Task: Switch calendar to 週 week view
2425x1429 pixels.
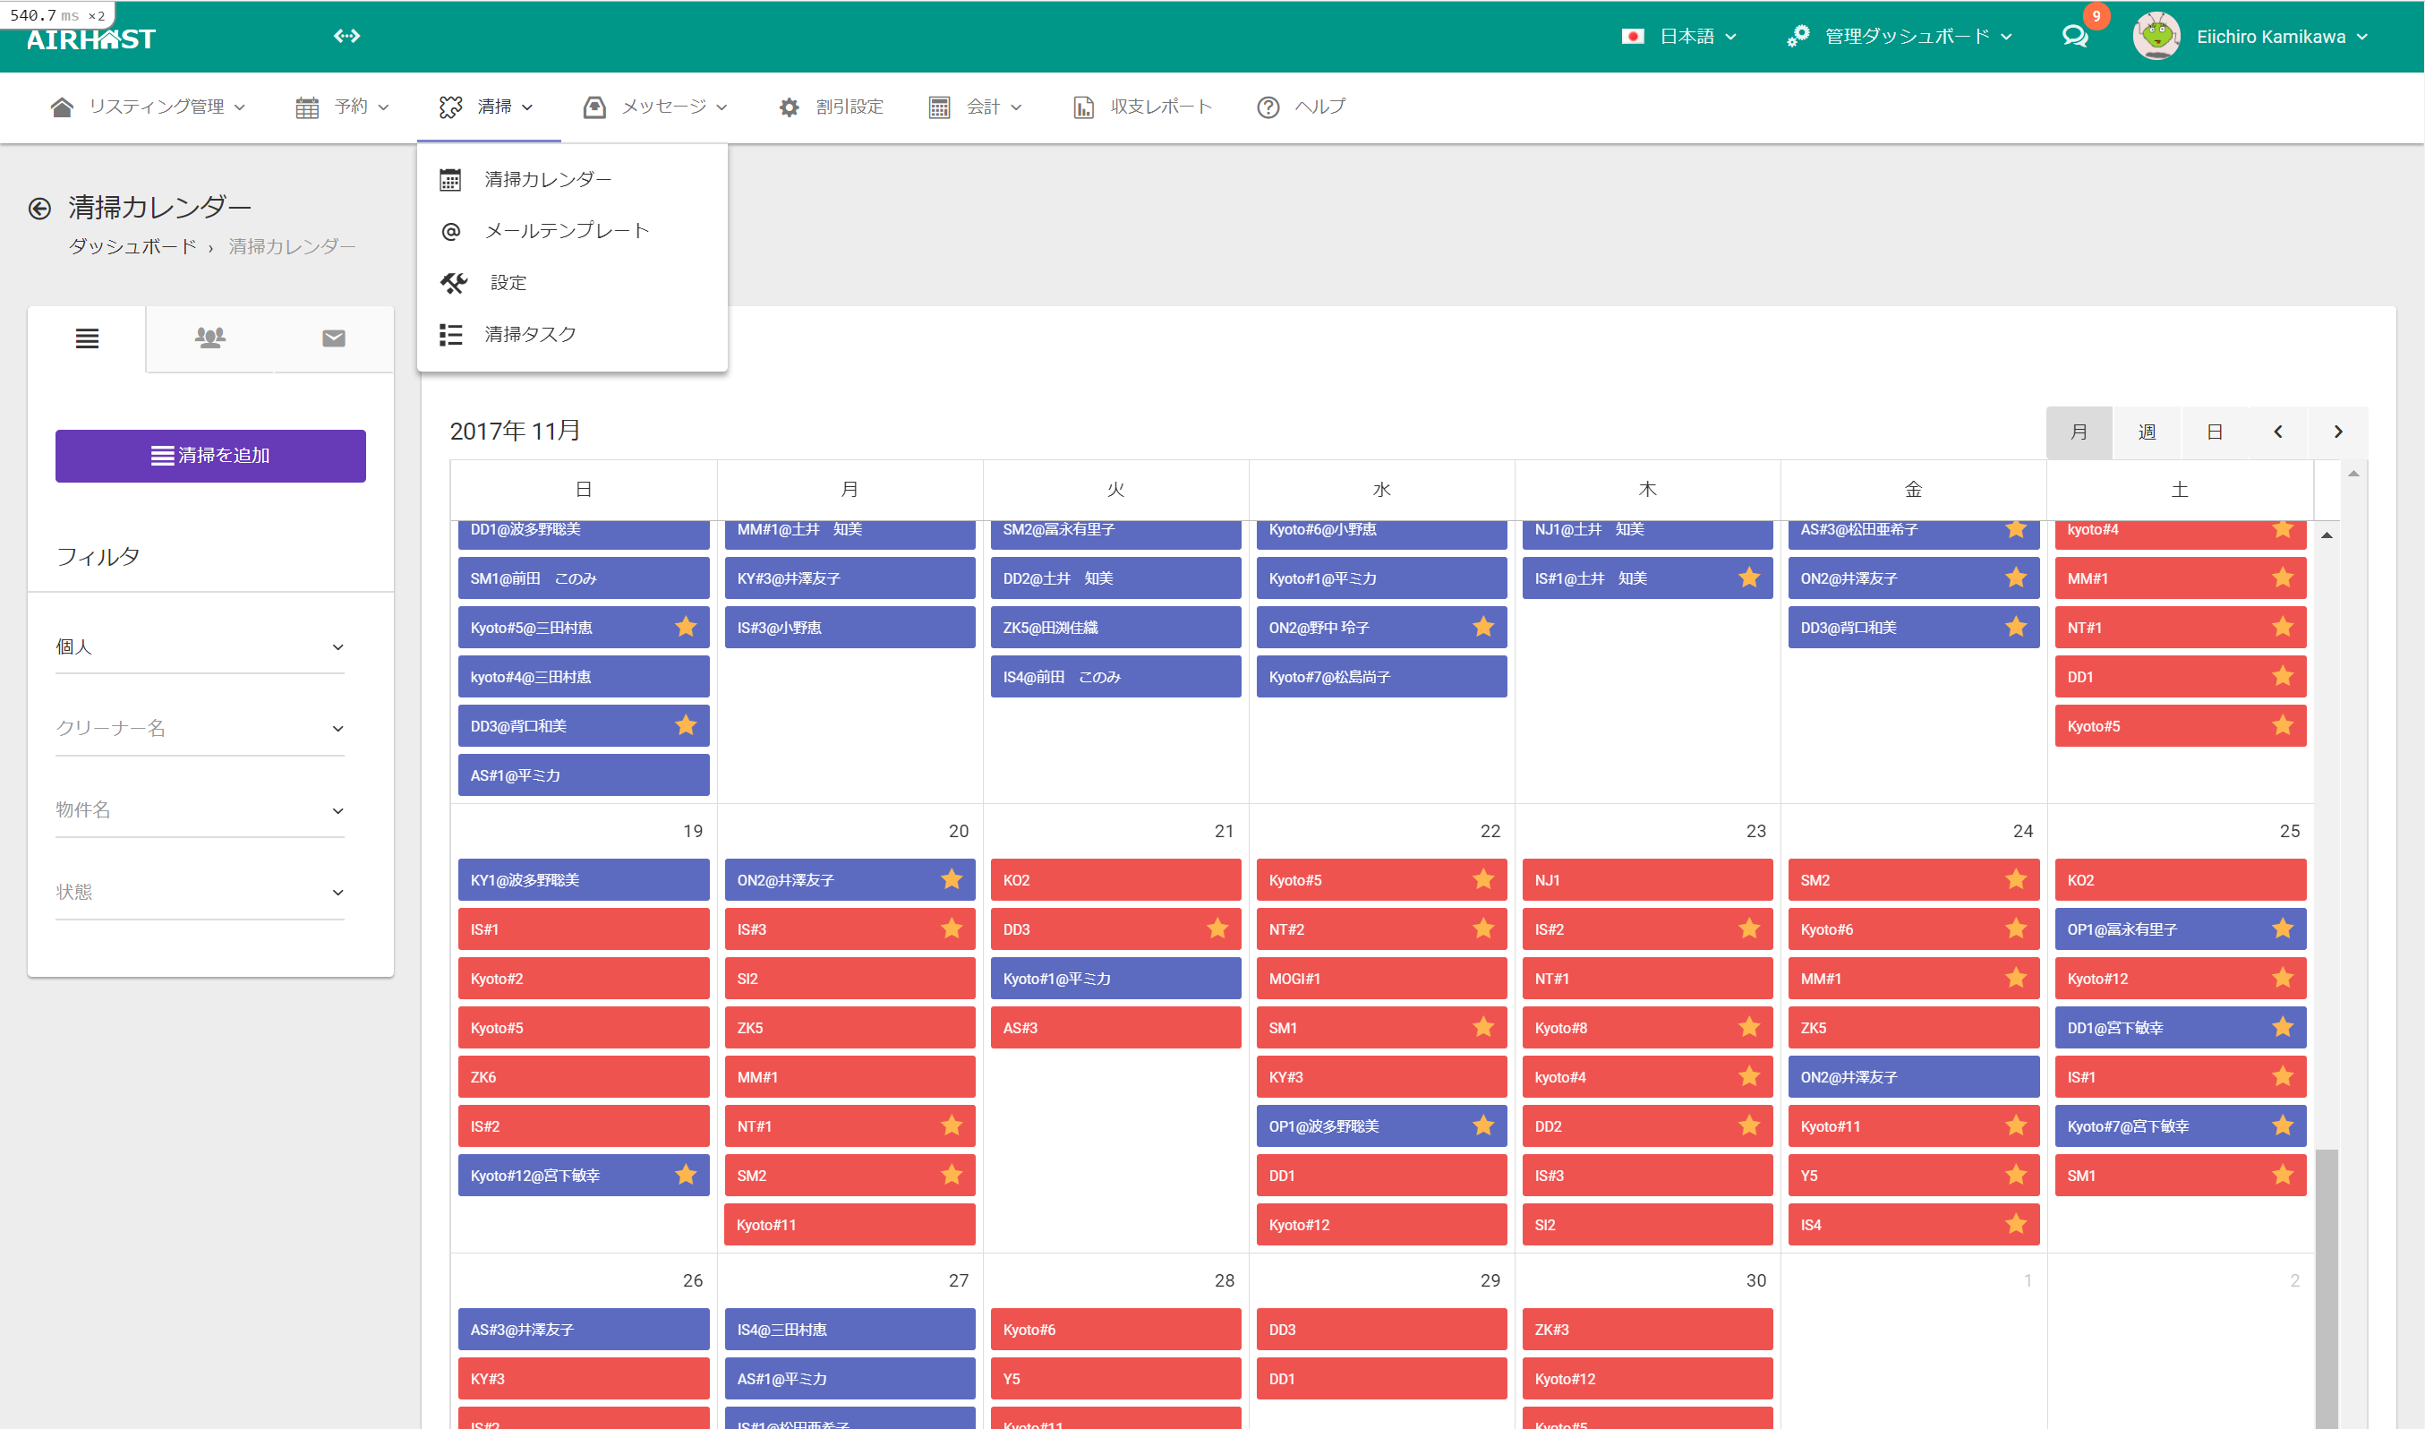Action: (2146, 432)
